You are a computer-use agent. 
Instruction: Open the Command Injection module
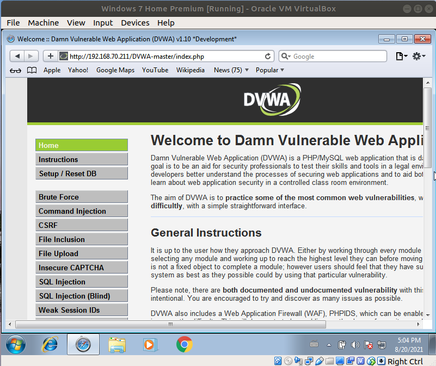(x=82, y=211)
